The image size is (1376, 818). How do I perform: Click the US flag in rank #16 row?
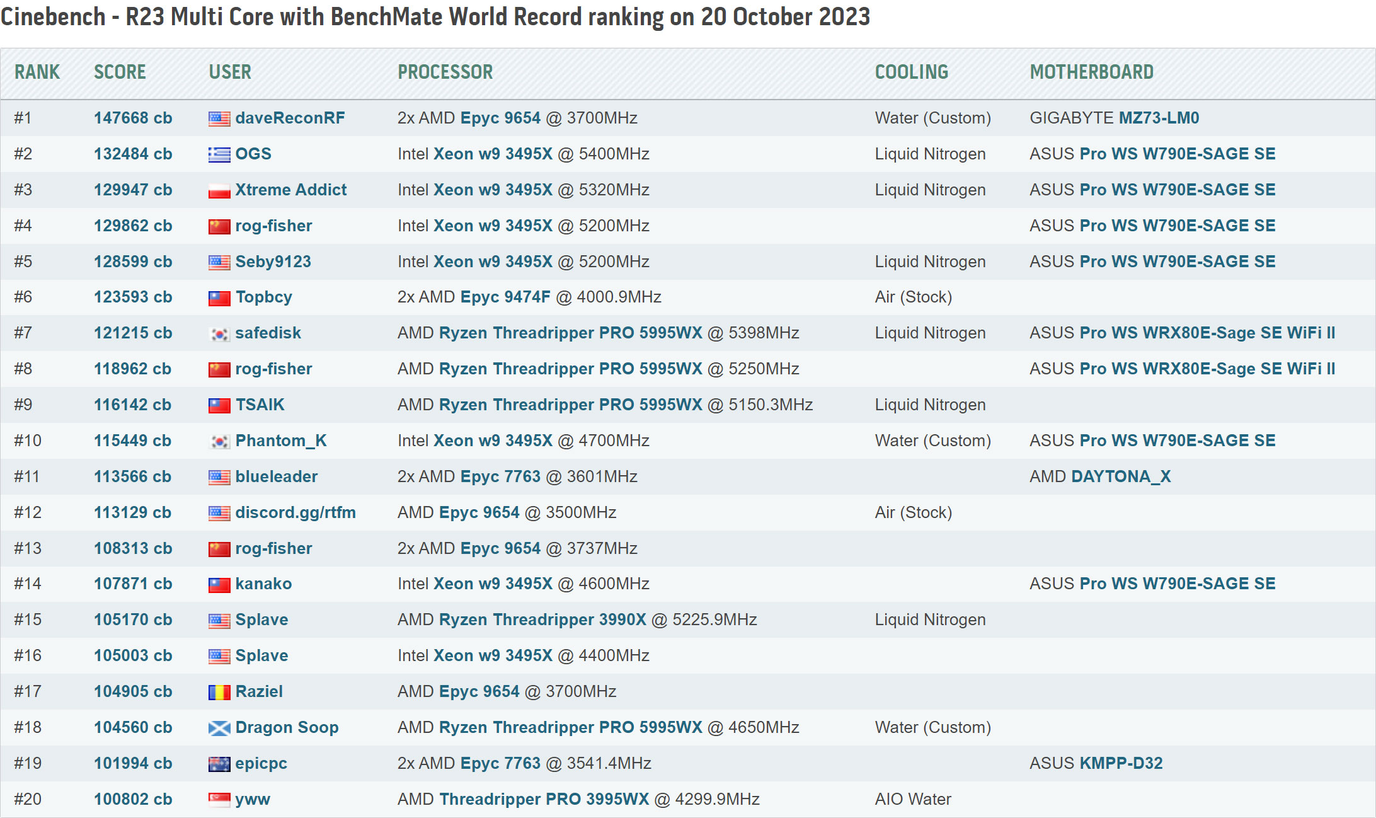[219, 656]
